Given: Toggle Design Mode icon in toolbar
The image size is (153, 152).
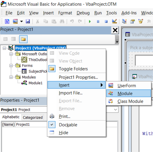Looking at the screenshot, I should [x=114, y=21].
